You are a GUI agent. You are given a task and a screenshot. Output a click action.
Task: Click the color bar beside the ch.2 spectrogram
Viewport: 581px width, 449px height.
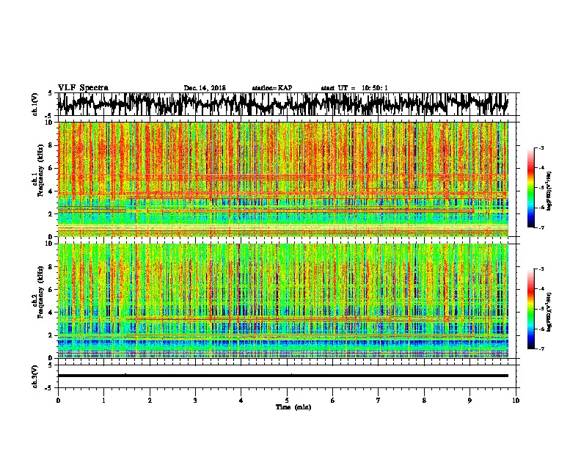[x=531, y=309]
